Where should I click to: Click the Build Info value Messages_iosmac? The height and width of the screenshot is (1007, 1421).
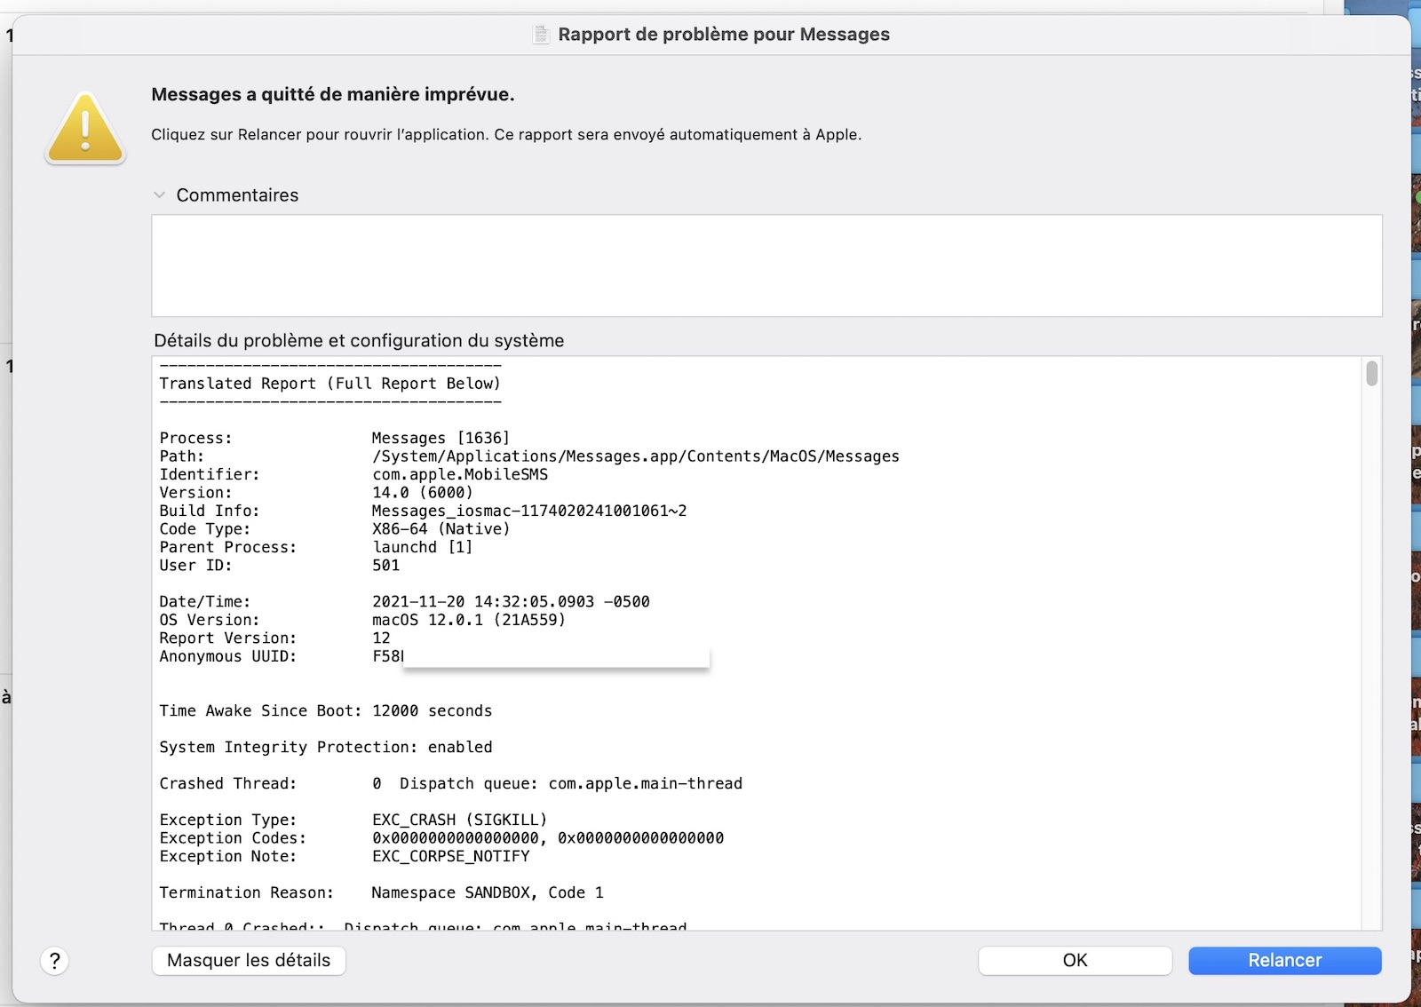pyautogui.click(x=529, y=511)
